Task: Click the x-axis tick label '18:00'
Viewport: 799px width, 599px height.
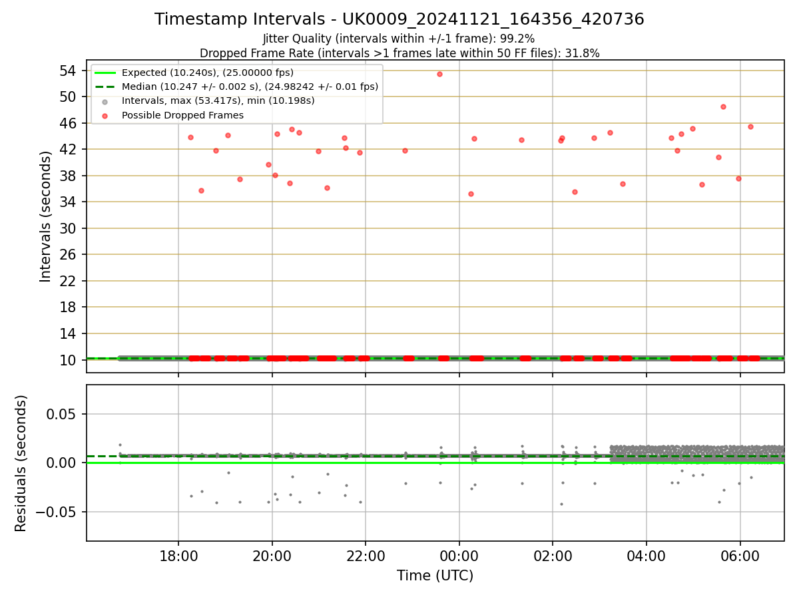Action: [178, 556]
